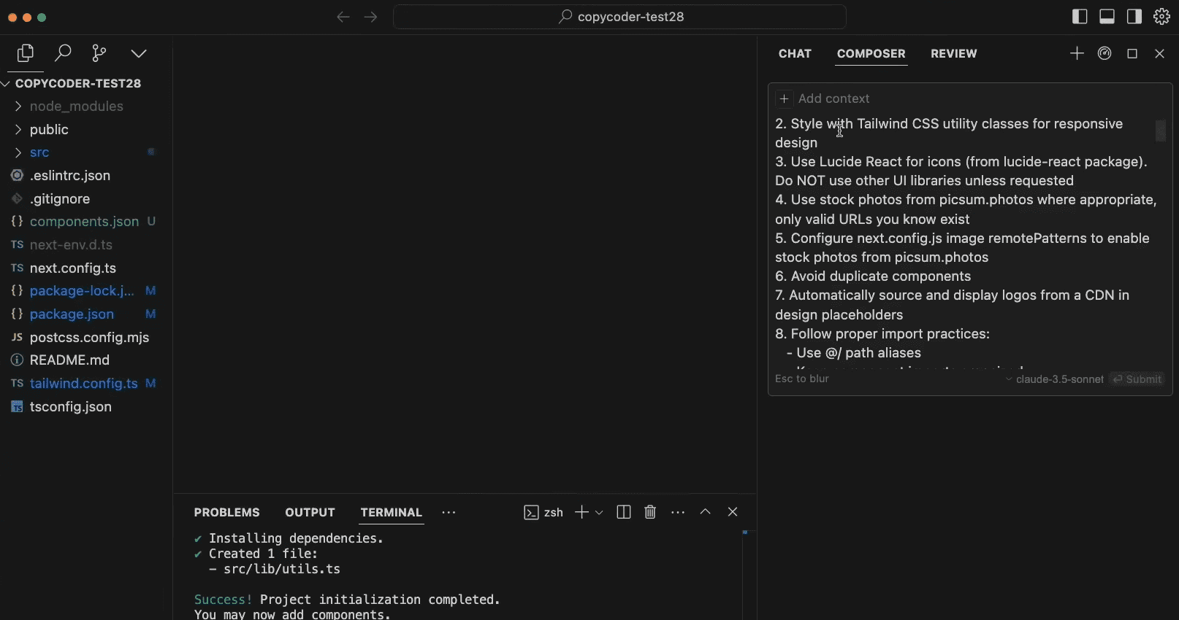Click the split terminal icon
Image resolution: width=1179 pixels, height=620 pixels.
coord(623,512)
